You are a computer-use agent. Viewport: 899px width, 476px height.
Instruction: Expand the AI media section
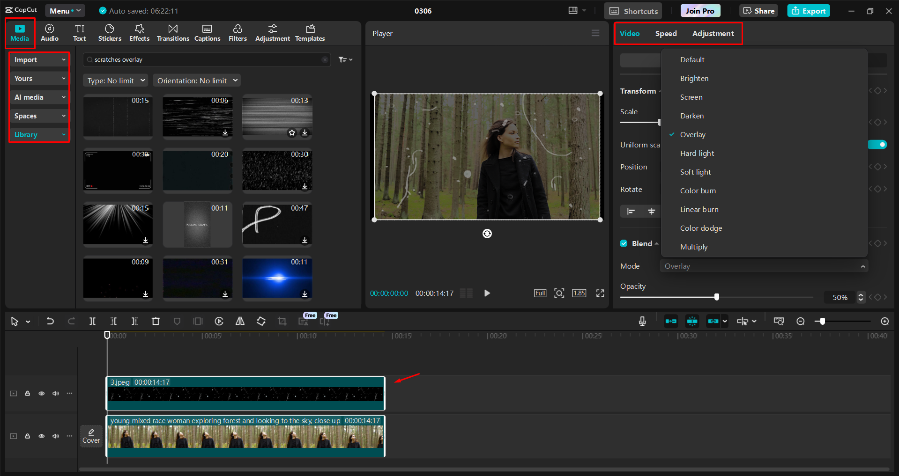click(x=39, y=97)
